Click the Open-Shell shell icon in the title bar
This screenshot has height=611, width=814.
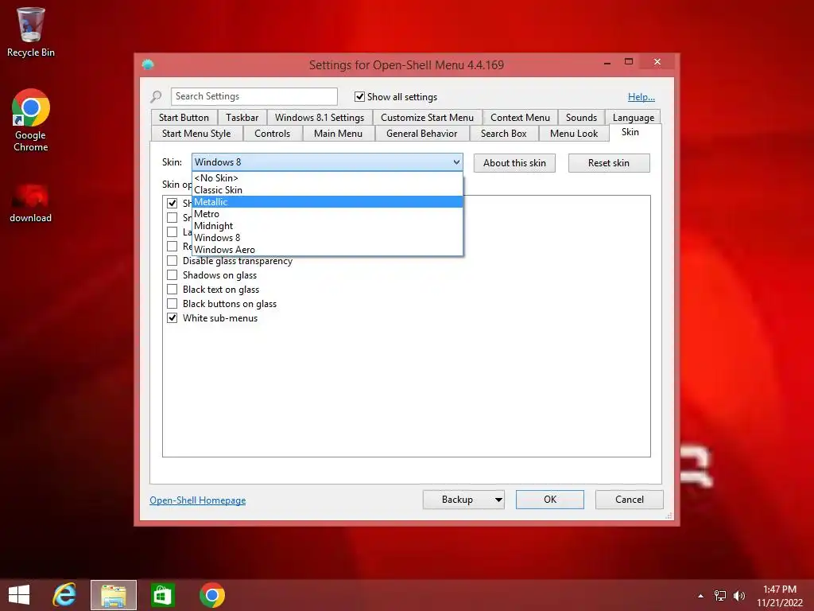tap(148, 64)
